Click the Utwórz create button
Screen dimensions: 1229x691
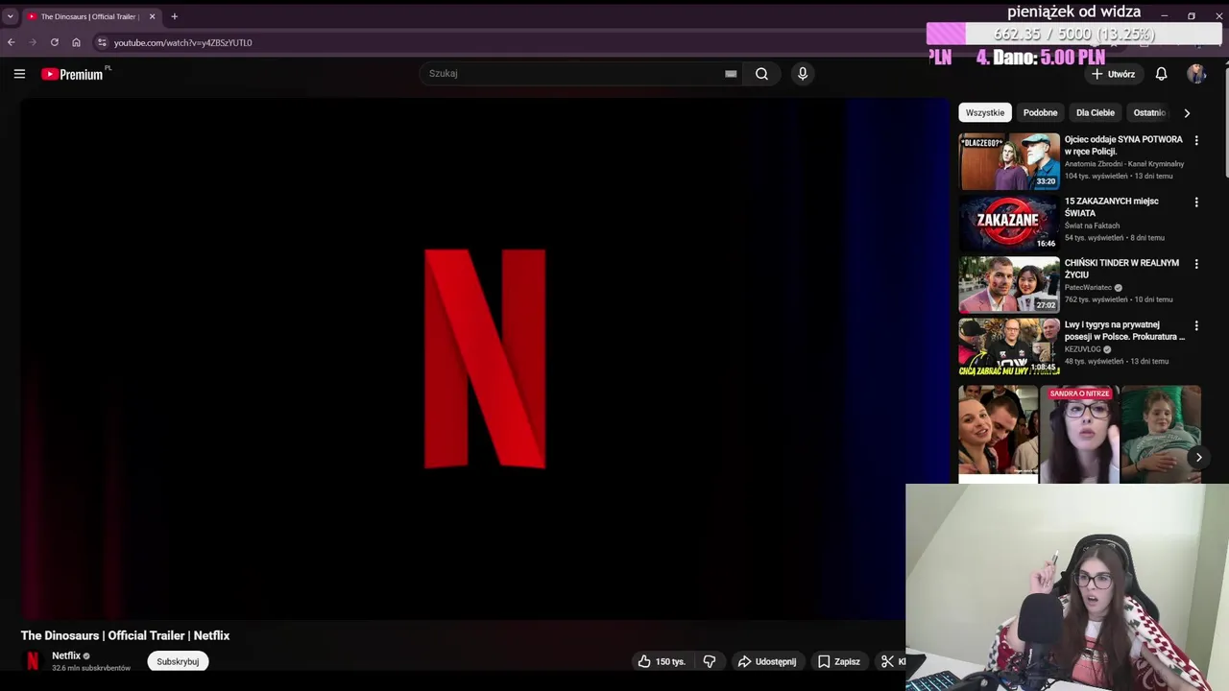(1114, 74)
